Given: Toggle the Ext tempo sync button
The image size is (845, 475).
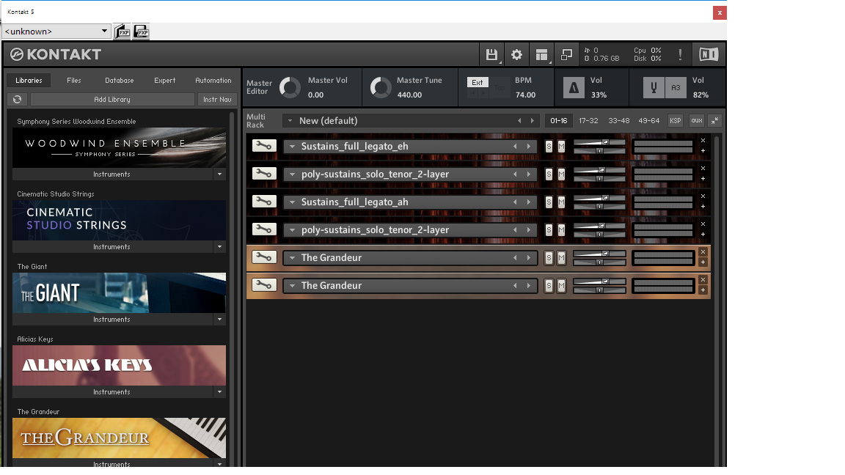Looking at the screenshot, I should click(x=478, y=82).
